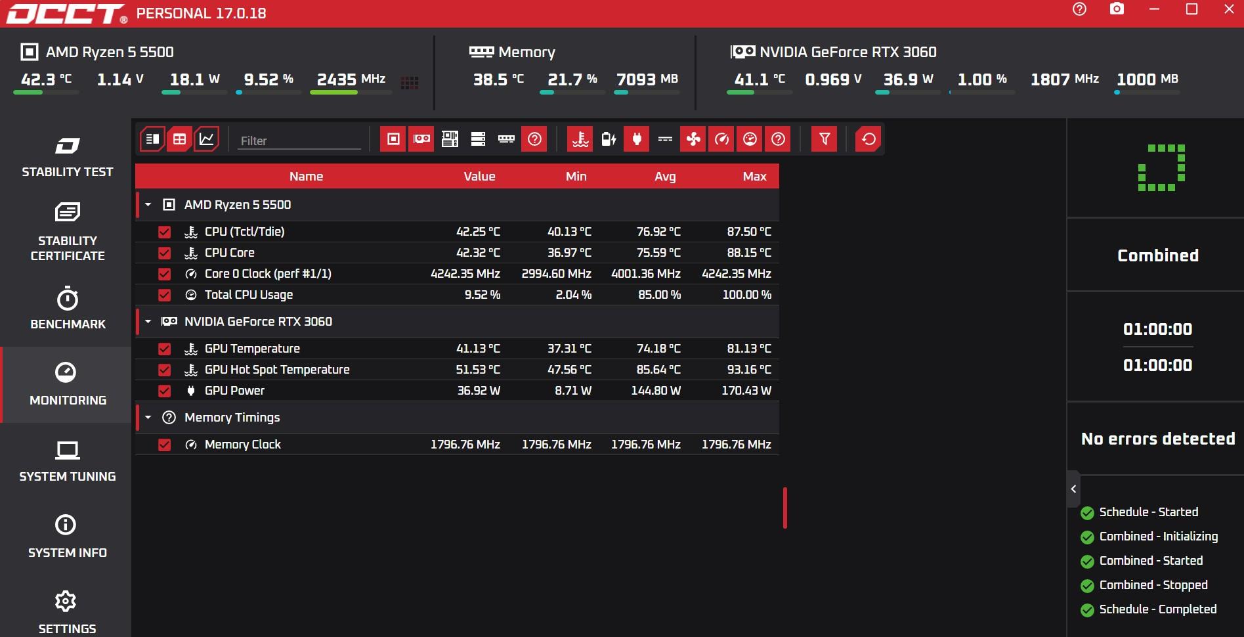Reset min/max values with the circular arrow icon

[x=869, y=139]
